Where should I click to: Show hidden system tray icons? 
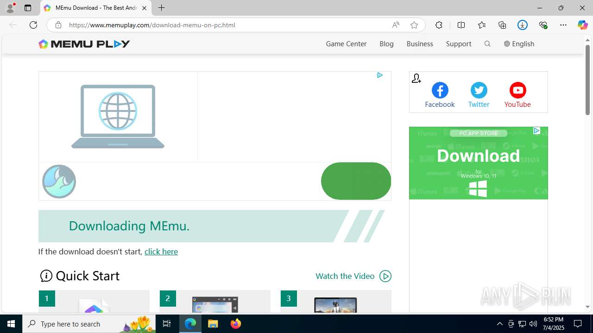499,324
